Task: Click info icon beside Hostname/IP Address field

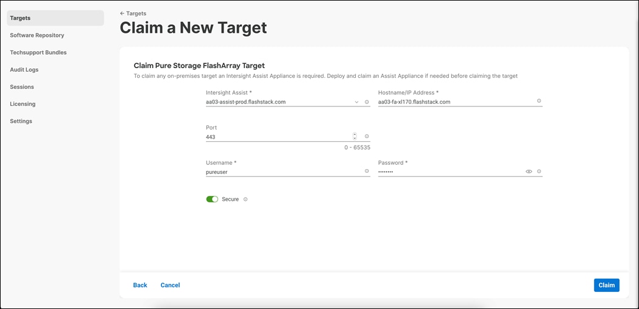Action: [x=539, y=101]
